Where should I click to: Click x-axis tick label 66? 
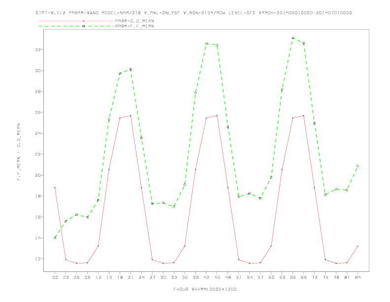click(x=293, y=277)
